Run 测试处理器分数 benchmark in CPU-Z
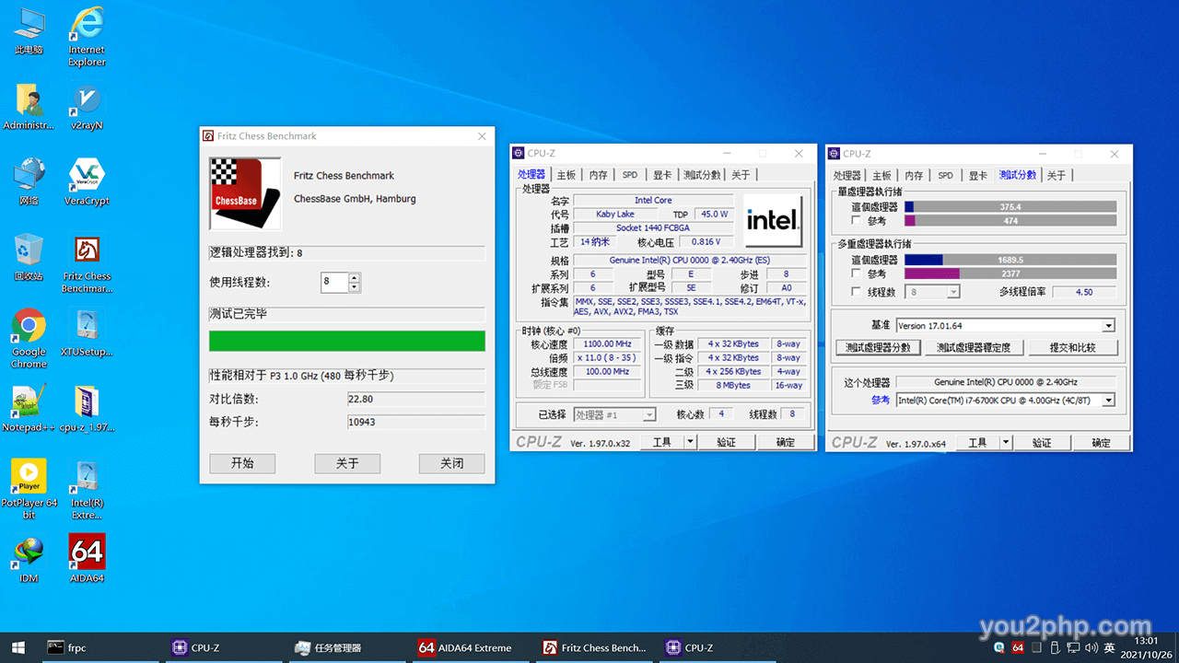The width and height of the screenshot is (1179, 663). pyautogui.click(x=879, y=347)
